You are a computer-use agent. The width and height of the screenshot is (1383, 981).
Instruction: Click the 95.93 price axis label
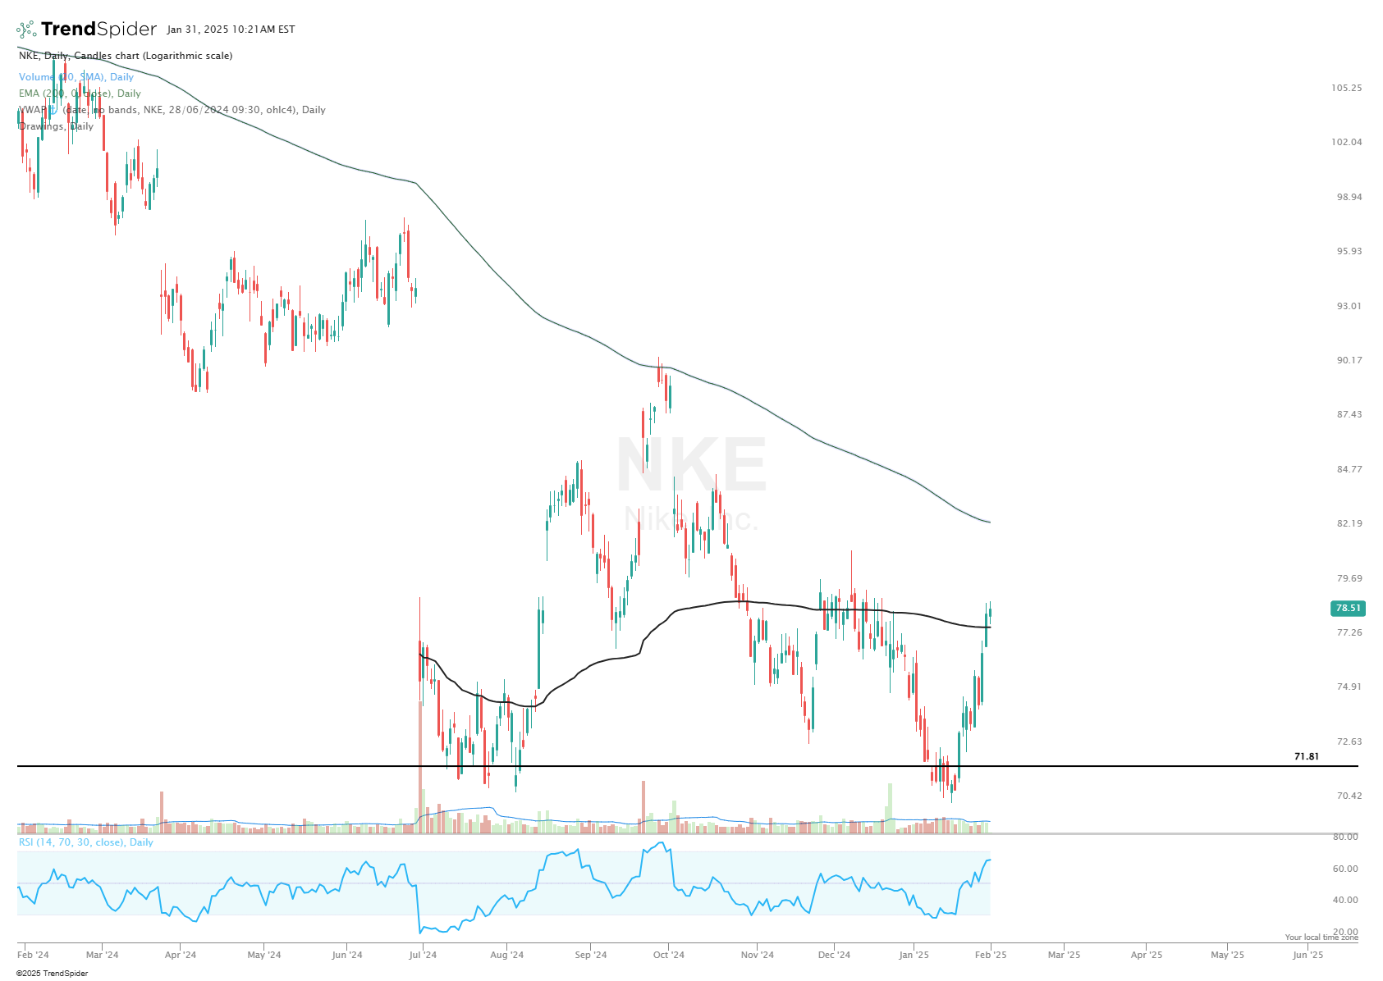1349,251
